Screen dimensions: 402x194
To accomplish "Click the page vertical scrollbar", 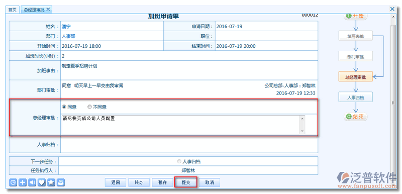I will coord(393,103).
